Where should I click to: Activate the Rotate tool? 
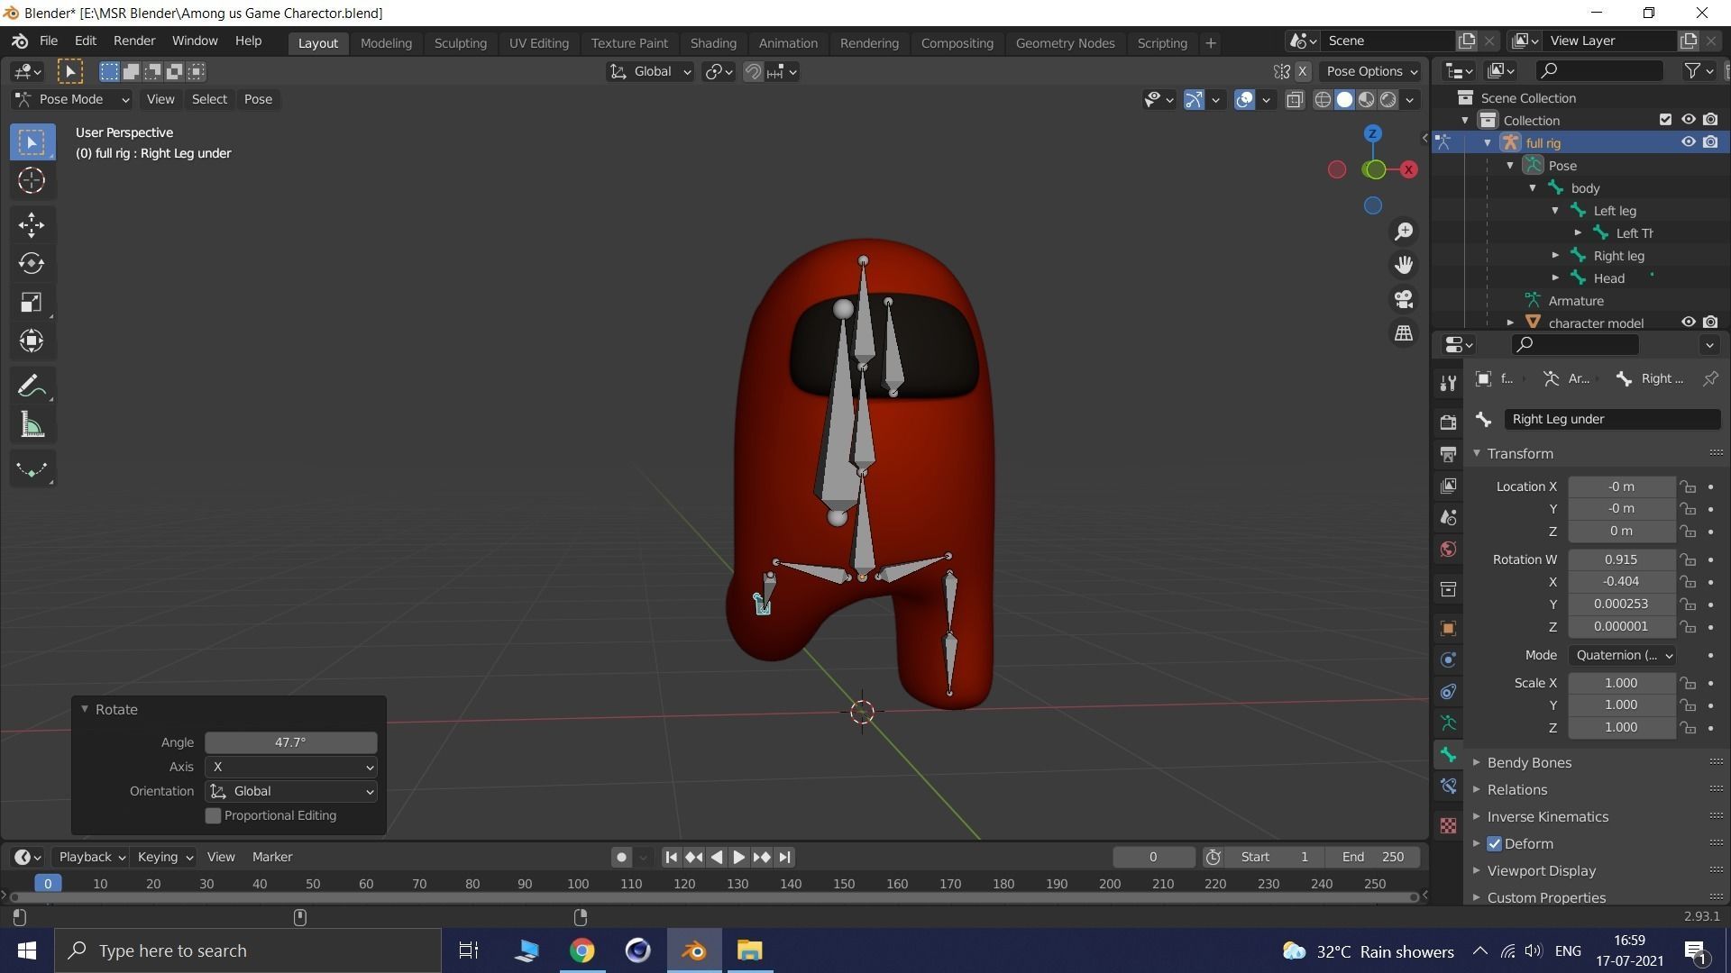[x=32, y=263]
